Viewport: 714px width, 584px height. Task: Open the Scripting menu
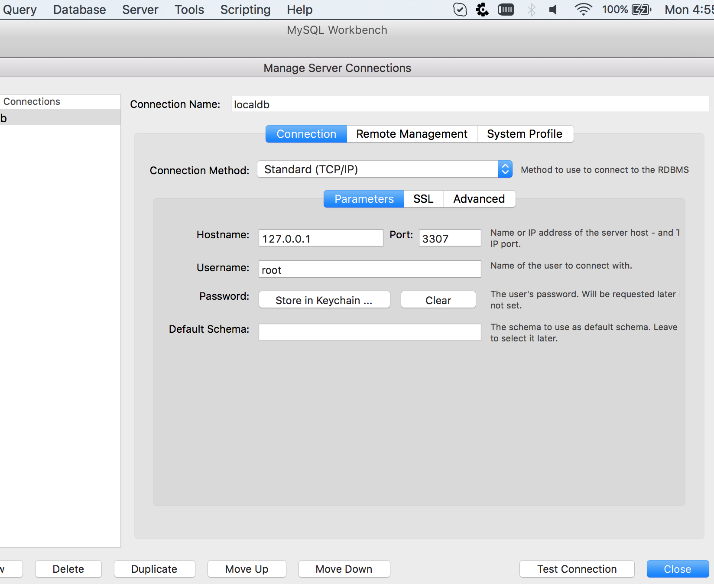point(245,10)
